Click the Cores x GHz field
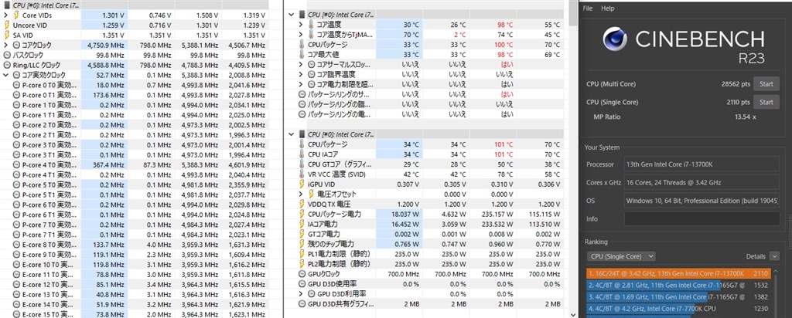This screenshot has height=318, width=792. click(702, 182)
